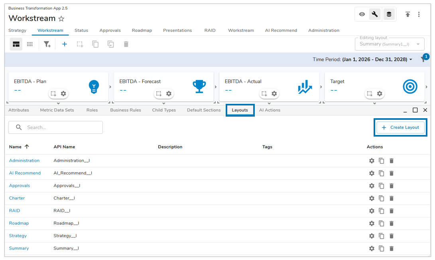Click the add filter funnel icon
The image size is (435, 260).
point(47,44)
